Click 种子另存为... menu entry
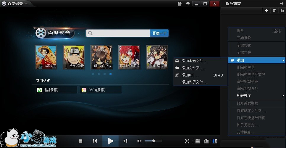The image size is (286, 148). pyautogui.click(x=257, y=125)
